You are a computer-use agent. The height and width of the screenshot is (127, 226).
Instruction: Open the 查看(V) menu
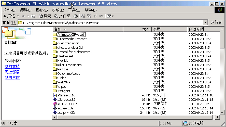coord(42,10)
